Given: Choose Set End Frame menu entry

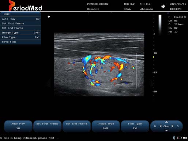Looking at the screenshot, I should [x=20, y=28].
